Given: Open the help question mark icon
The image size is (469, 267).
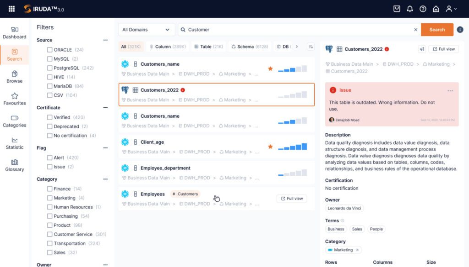Looking at the screenshot, I should coord(423,9).
